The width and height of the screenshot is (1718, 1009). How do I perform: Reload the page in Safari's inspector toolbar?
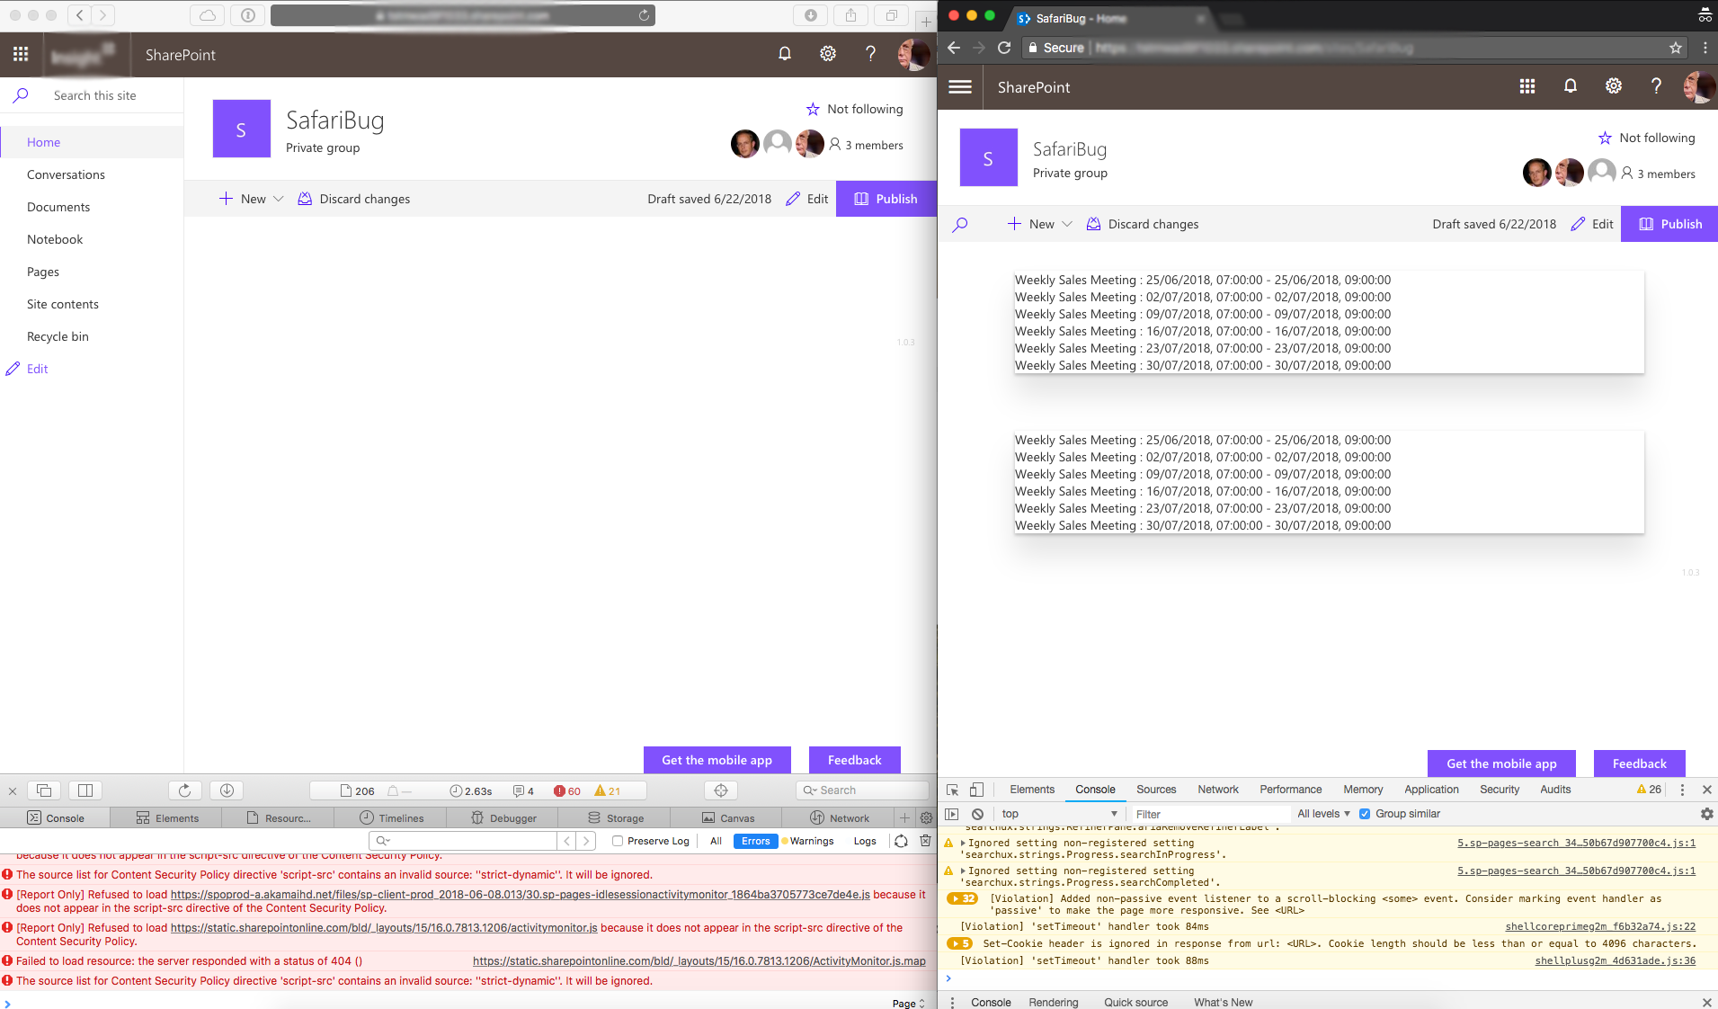tap(185, 790)
